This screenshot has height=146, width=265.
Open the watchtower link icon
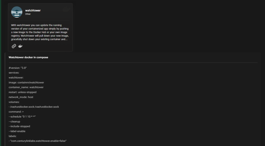(x=14, y=46)
